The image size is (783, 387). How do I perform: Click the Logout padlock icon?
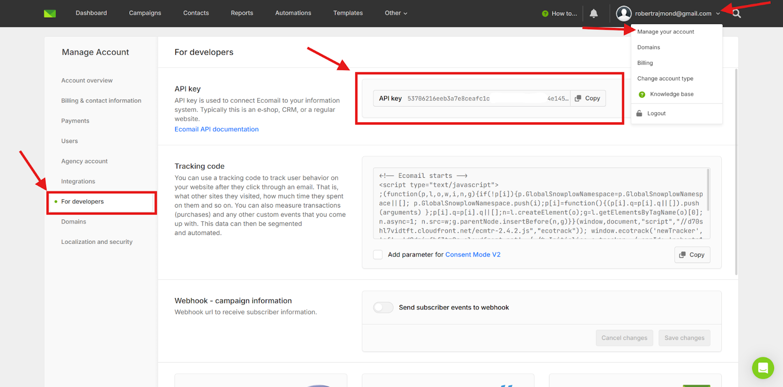coord(639,113)
